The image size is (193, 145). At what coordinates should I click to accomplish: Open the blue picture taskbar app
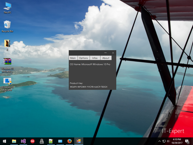tap(60, 141)
